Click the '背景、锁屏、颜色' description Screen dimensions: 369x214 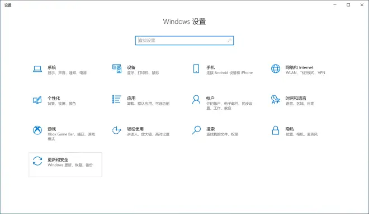(x=61, y=104)
